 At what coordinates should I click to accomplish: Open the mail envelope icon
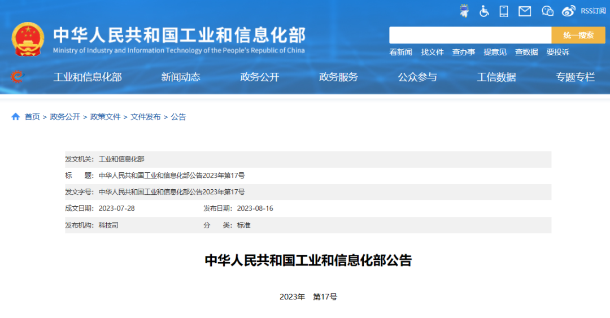(525, 11)
